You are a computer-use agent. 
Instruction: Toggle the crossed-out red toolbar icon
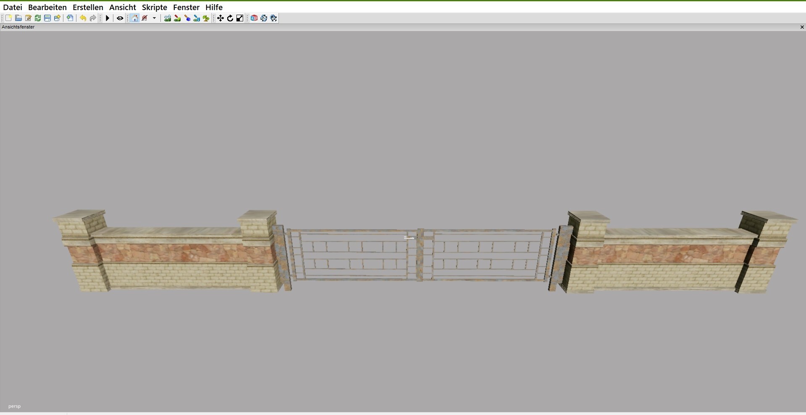point(145,18)
